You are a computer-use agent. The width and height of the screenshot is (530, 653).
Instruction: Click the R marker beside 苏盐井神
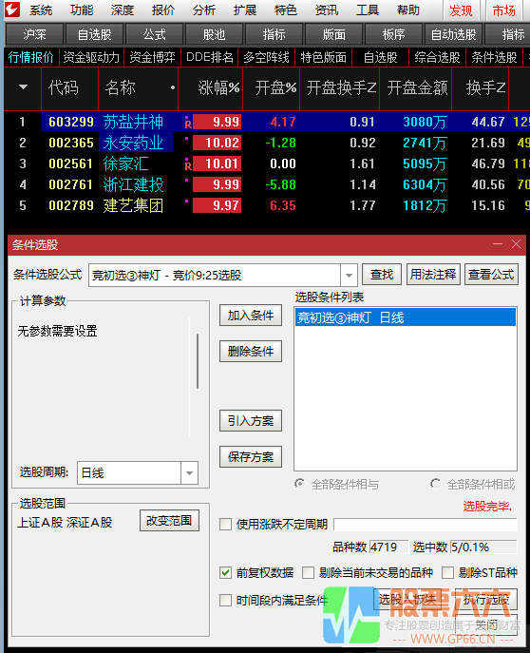(x=188, y=125)
